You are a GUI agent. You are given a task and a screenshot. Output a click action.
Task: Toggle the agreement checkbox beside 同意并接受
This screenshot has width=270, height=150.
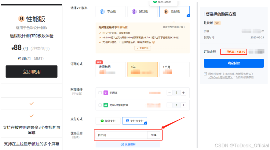(x=205, y=74)
